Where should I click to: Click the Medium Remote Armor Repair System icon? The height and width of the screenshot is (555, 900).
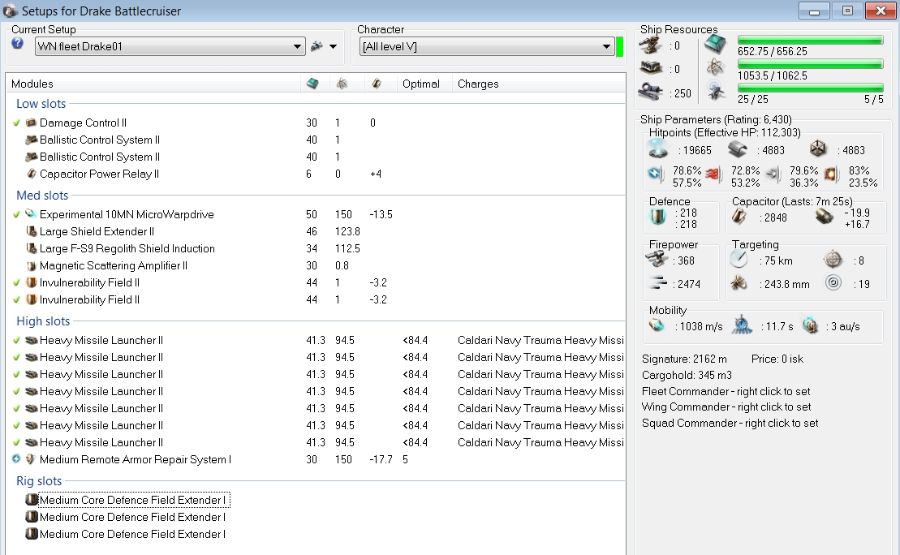[x=31, y=459]
